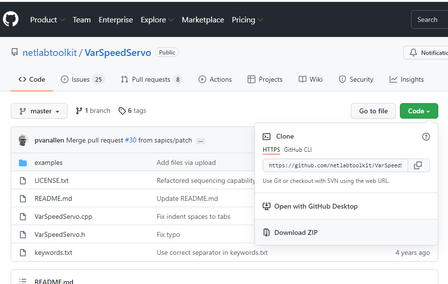Select the GitHub CLI clone tab

click(298, 150)
